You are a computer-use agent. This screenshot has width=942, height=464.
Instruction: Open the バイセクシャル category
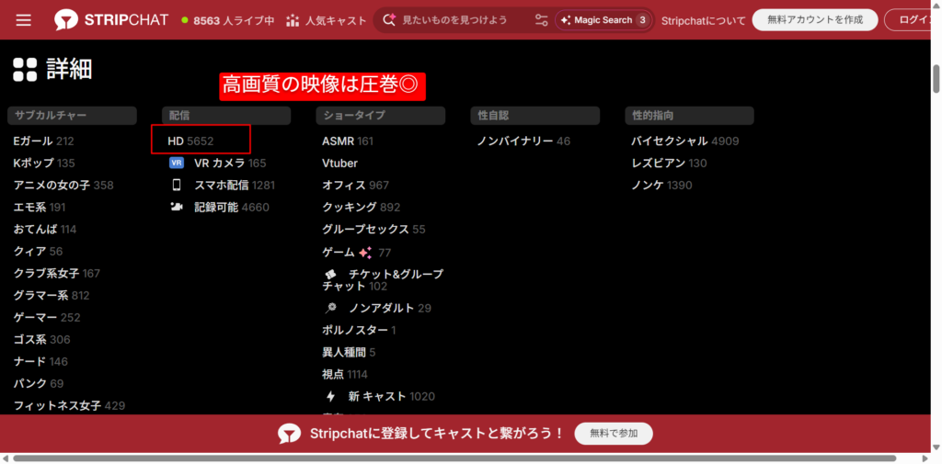[x=684, y=141]
